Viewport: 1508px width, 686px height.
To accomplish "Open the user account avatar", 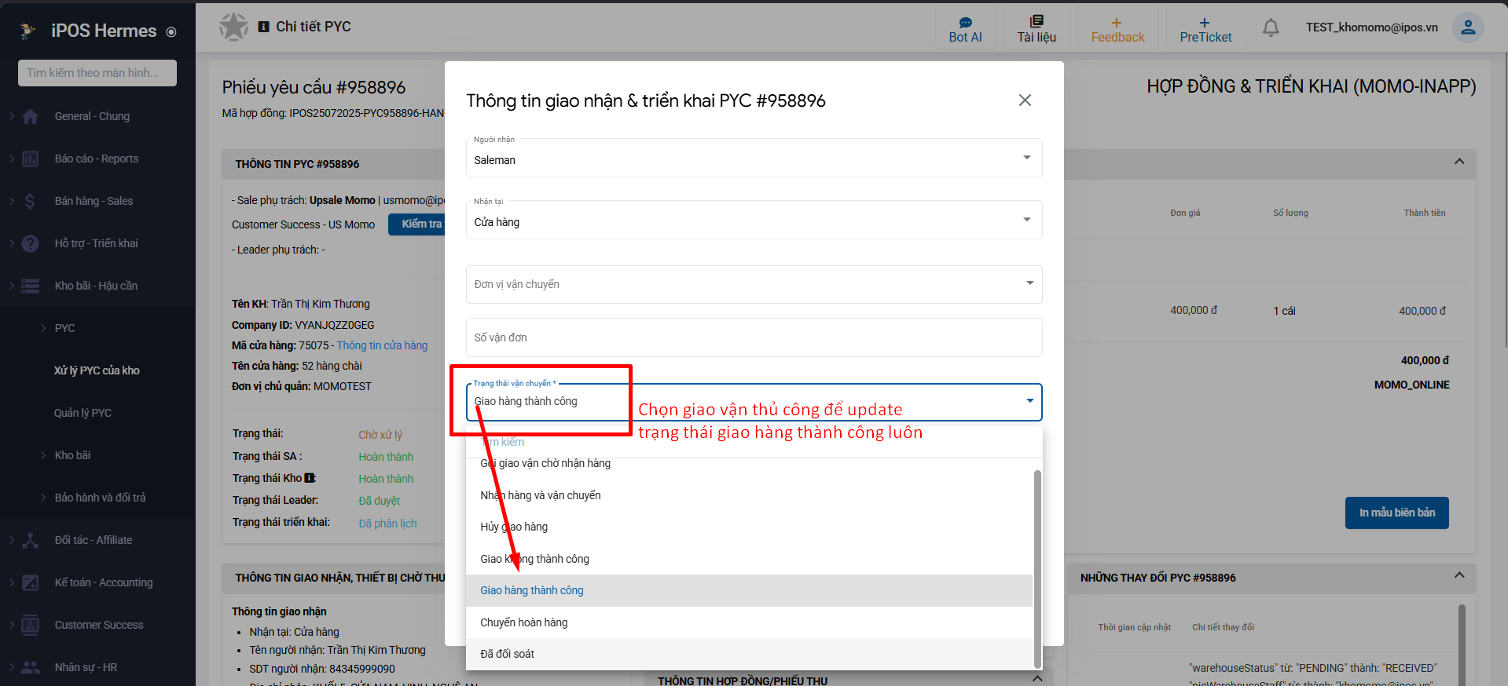I will [1467, 27].
